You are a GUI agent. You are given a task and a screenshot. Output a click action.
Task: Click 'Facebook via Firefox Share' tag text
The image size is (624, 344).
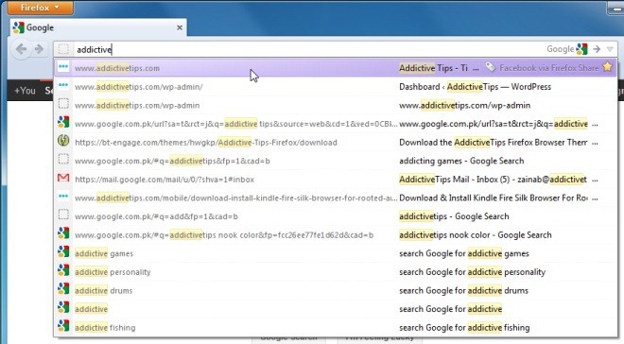pyautogui.click(x=548, y=68)
